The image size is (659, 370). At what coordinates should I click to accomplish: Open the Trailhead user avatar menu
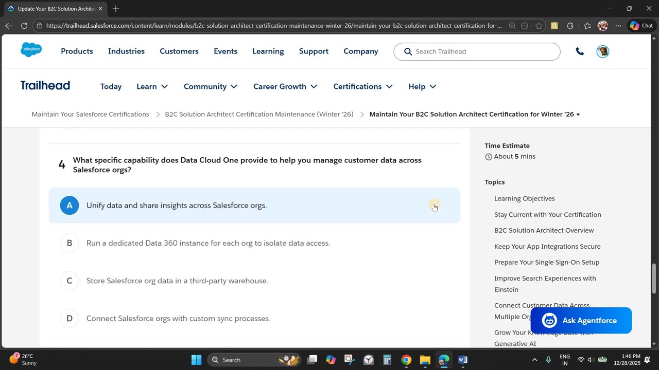(x=603, y=51)
